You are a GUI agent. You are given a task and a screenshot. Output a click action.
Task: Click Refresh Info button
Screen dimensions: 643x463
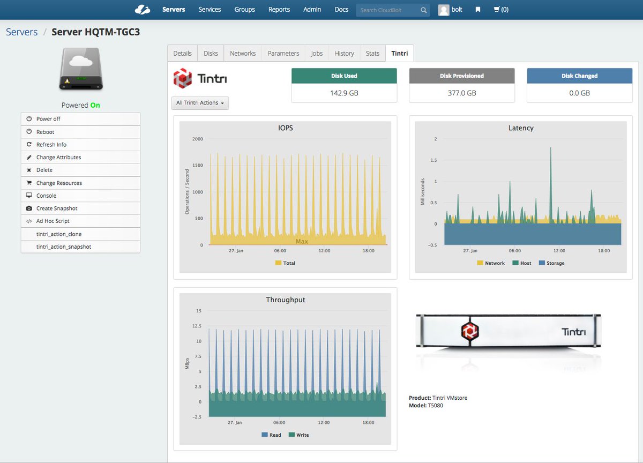point(80,145)
